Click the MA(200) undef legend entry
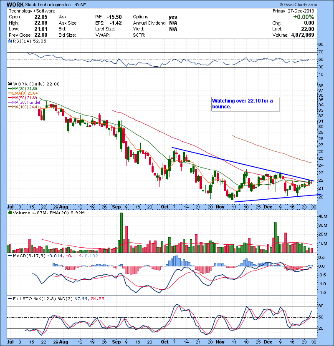Image resolution: width=334 pixels, height=346 pixels. (25, 103)
